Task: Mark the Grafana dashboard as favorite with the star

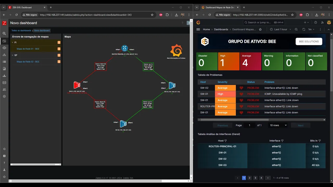Action: tap(260, 29)
